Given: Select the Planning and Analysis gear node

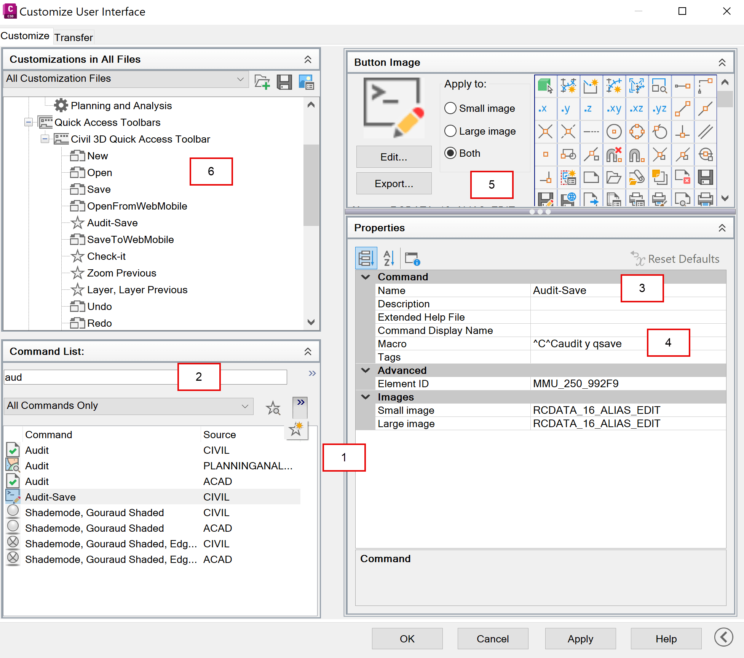Looking at the screenshot, I should [113, 105].
